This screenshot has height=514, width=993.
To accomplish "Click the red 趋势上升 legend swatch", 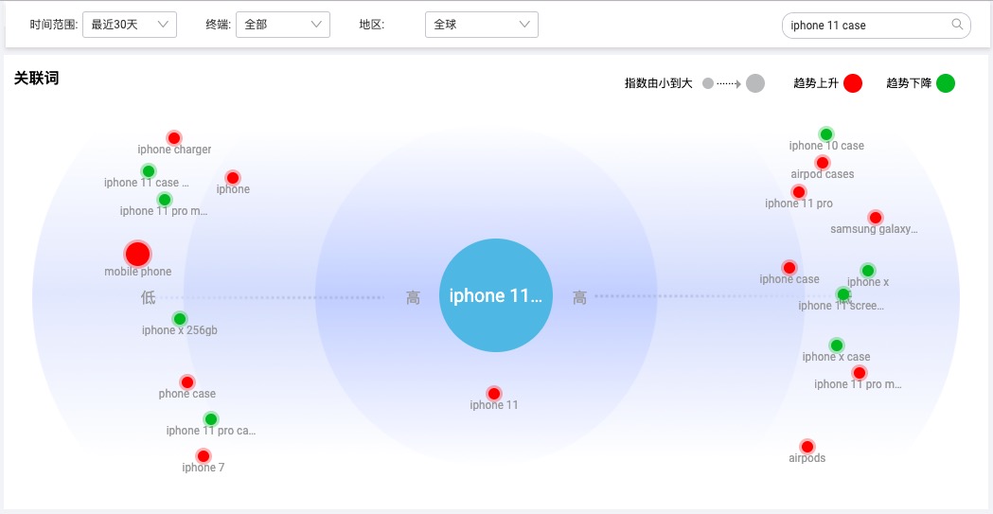I will [853, 83].
